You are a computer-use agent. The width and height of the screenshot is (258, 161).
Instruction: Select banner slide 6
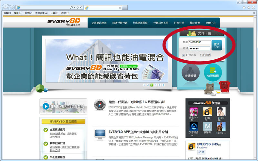coord(164,85)
